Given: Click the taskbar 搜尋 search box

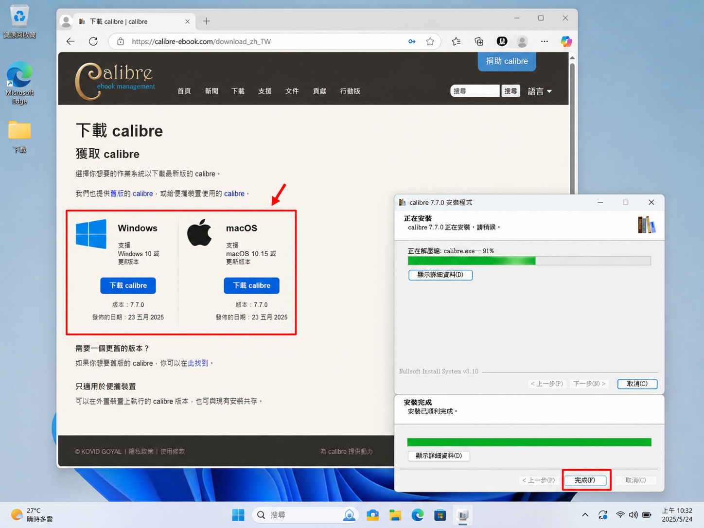Looking at the screenshot, I should tap(305, 515).
